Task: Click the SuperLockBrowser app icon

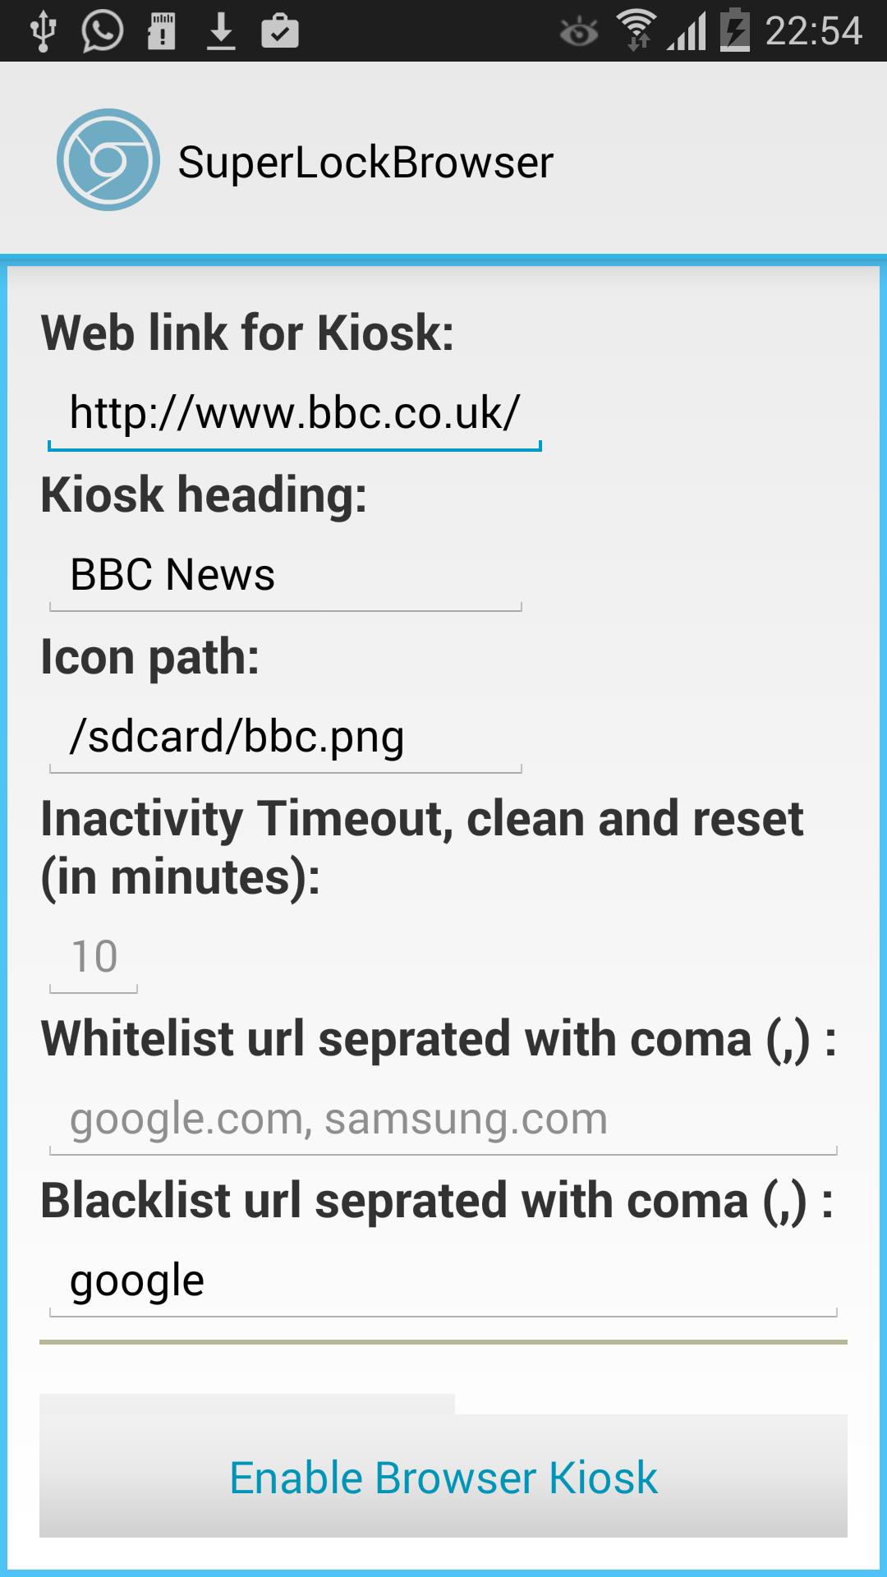Action: pos(109,161)
